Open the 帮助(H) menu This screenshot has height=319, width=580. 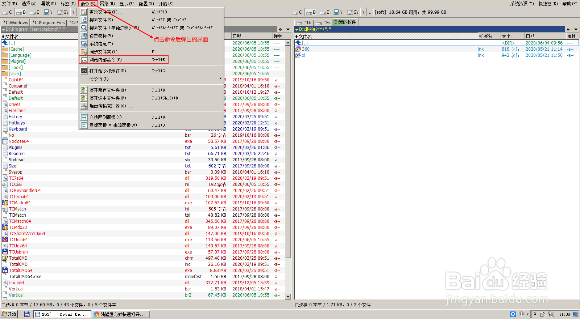570,4
